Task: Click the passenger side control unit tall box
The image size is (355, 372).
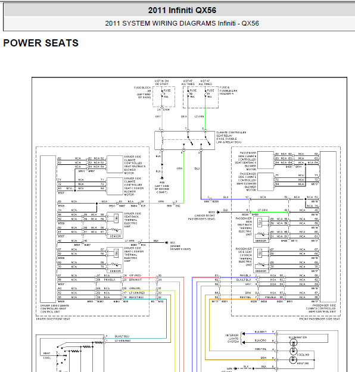Action: point(328,227)
